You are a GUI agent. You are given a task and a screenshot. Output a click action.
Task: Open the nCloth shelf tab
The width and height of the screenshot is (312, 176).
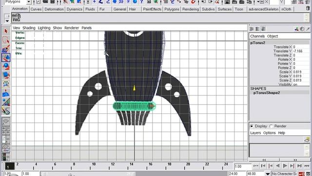point(286,9)
